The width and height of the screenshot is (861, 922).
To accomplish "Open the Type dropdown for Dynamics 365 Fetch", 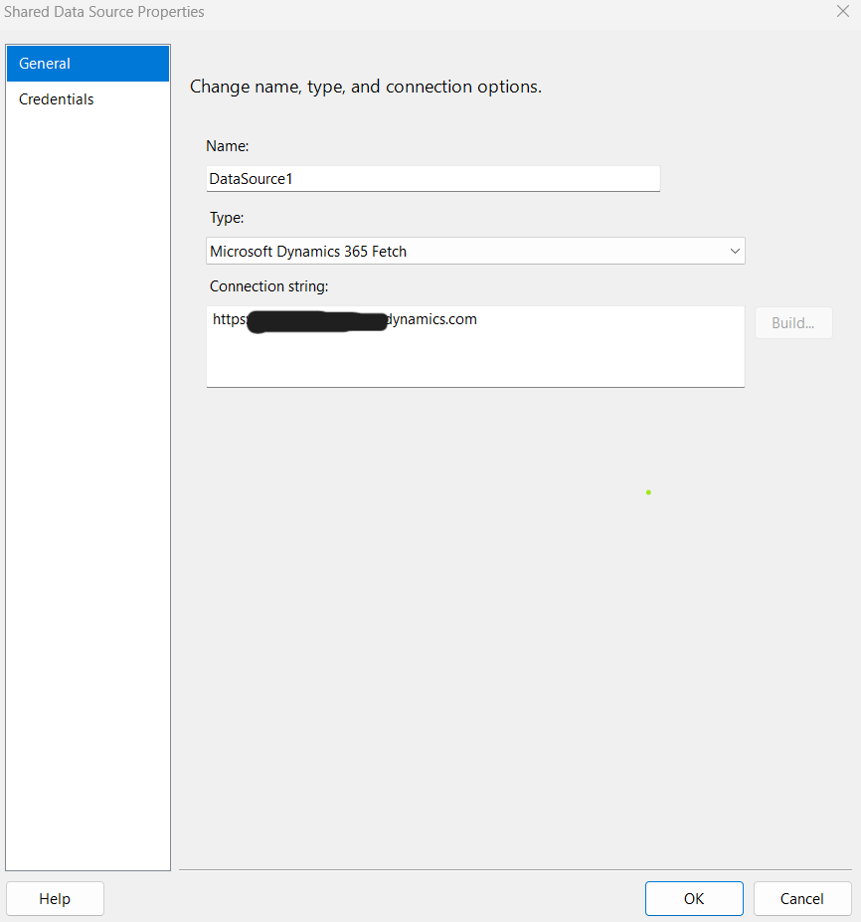I will click(x=475, y=251).
